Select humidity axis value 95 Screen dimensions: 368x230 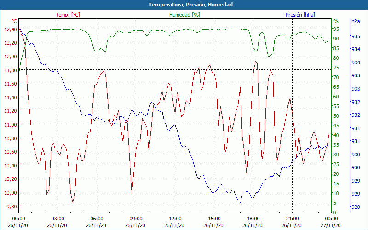tap(336, 29)
